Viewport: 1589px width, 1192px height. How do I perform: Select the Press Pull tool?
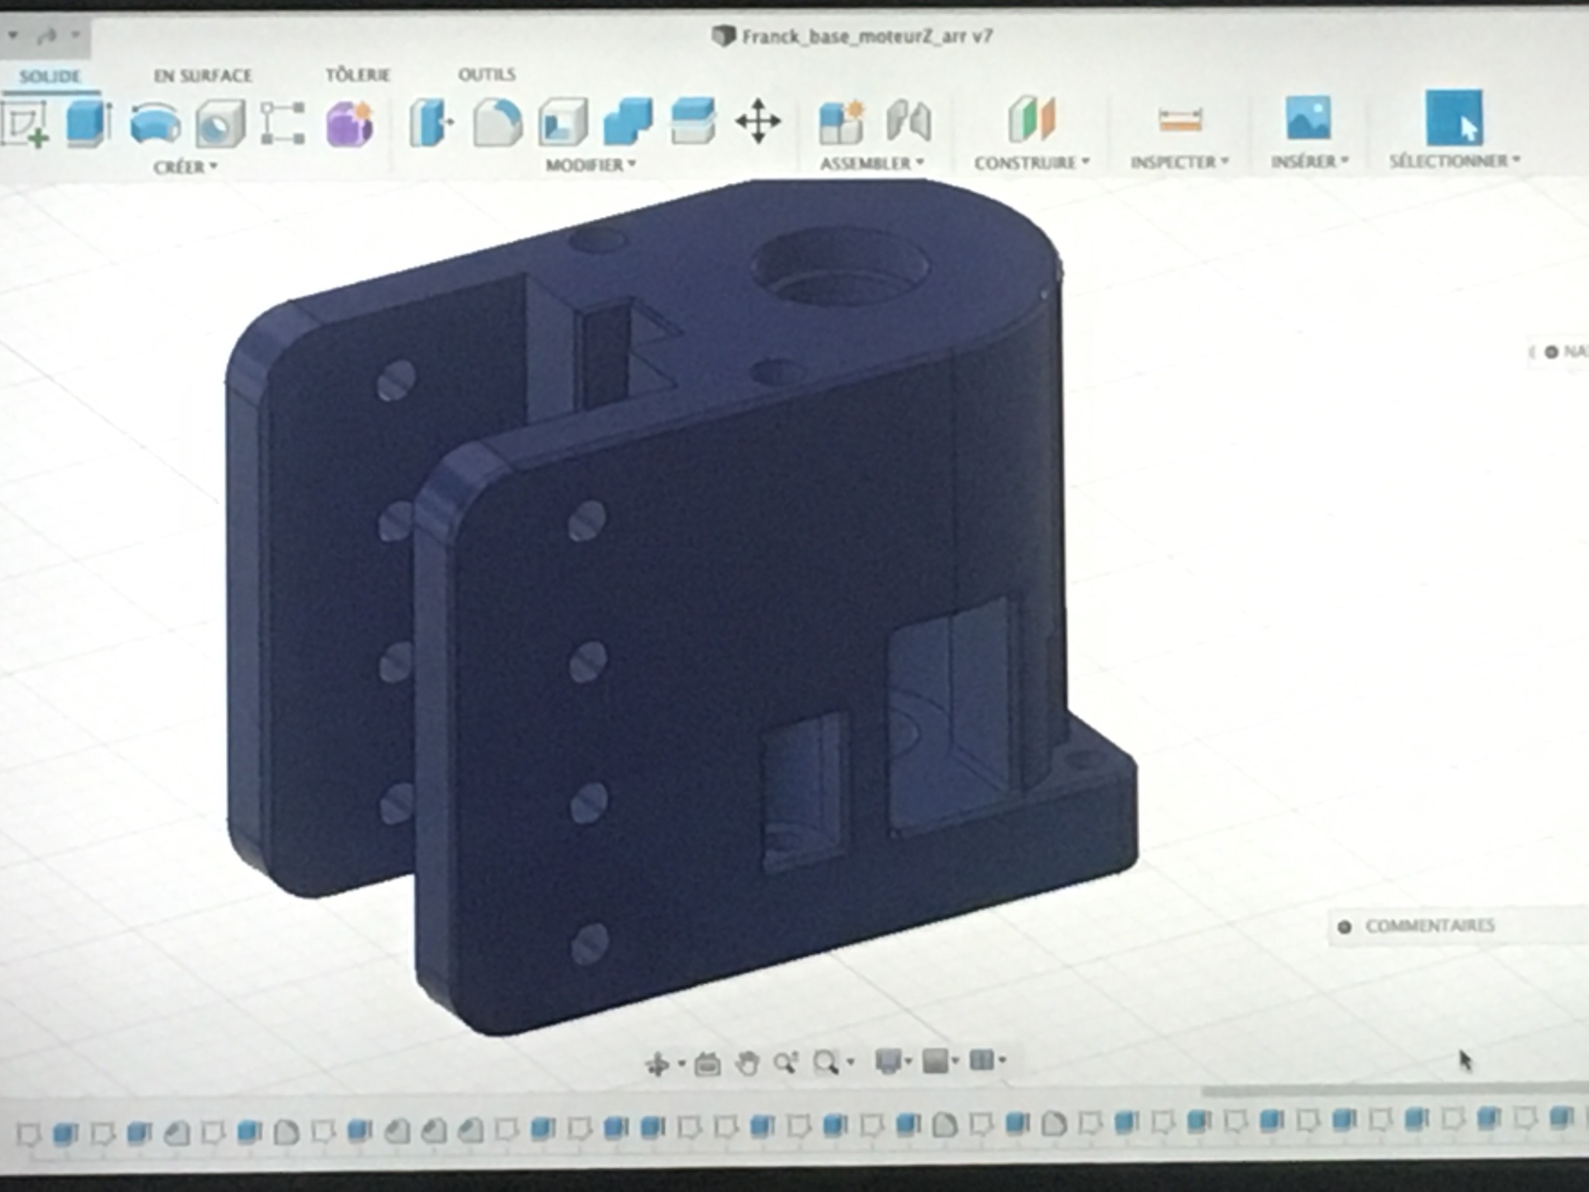pyautogui.click(x=431, y=123)
